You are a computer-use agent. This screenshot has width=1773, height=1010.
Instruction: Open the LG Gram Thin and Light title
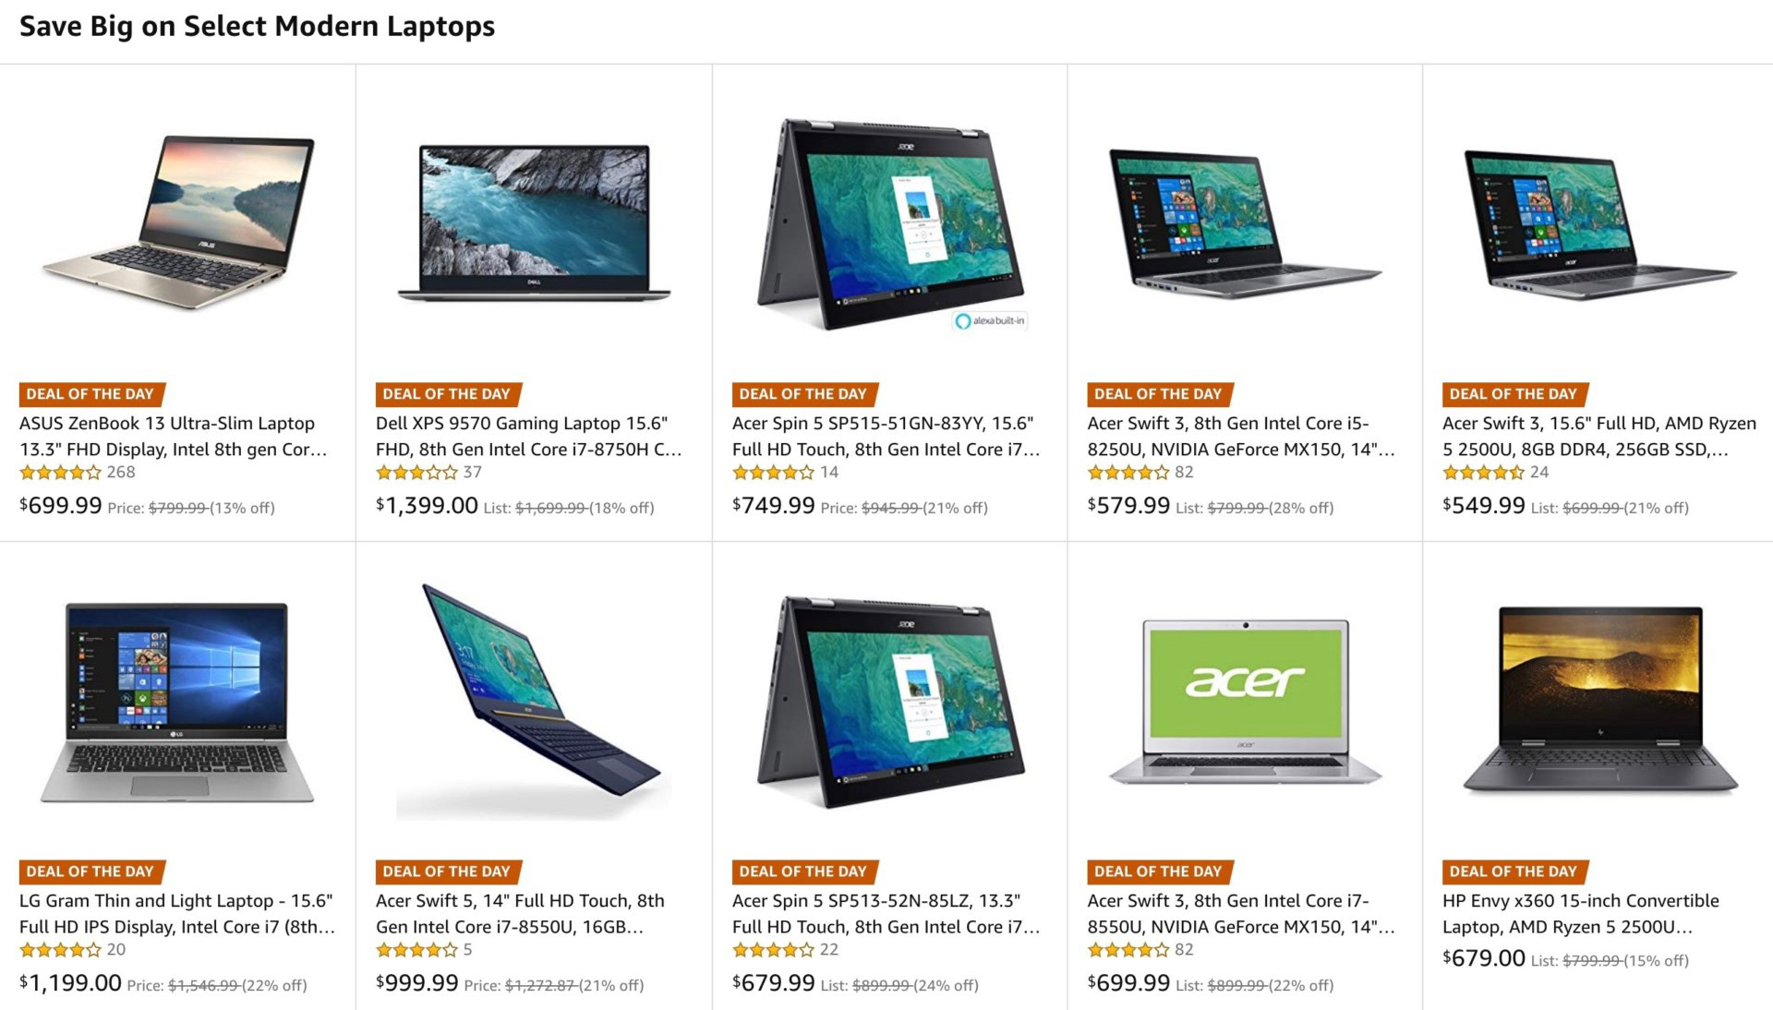point(177,914)
